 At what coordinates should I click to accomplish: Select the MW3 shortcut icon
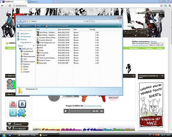click(37, 48)
